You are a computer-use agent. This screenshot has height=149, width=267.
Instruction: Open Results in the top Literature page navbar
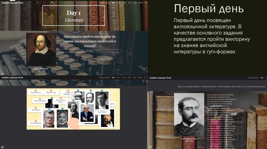coord(141,3)
